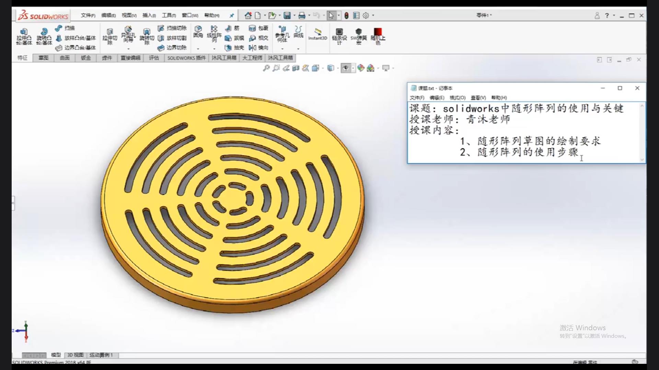Viewport: 659px width, 370px height.
Task: Switch to the 3D 视图 tab
Action: (75, 355)
